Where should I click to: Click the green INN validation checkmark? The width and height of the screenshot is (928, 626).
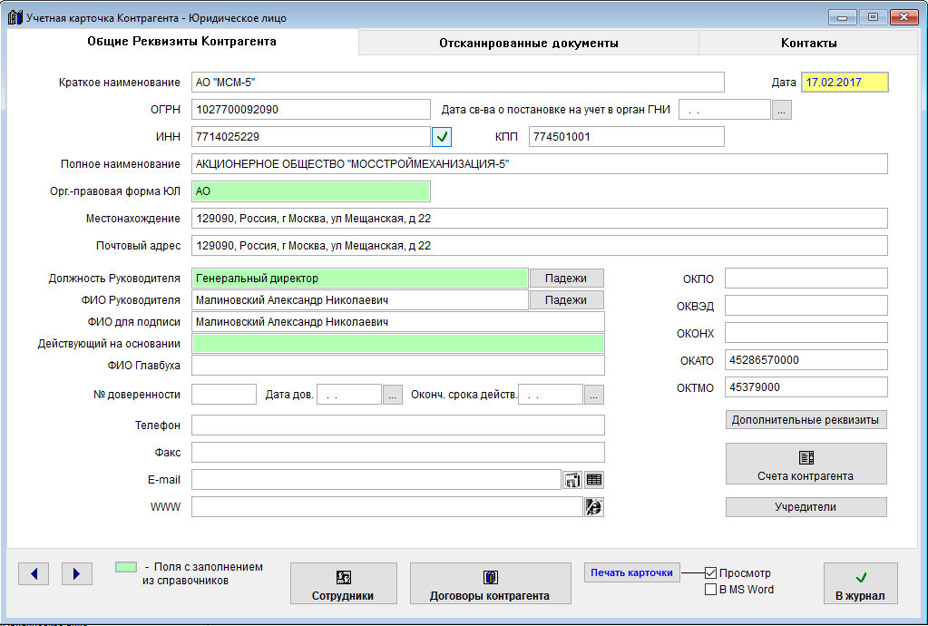point(442,137)
